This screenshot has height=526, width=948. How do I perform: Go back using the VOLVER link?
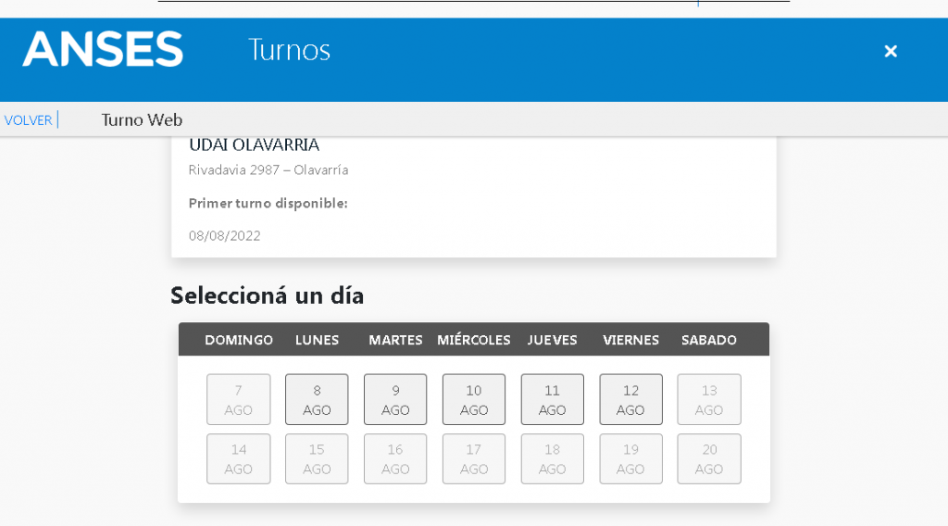click(29, 119)
